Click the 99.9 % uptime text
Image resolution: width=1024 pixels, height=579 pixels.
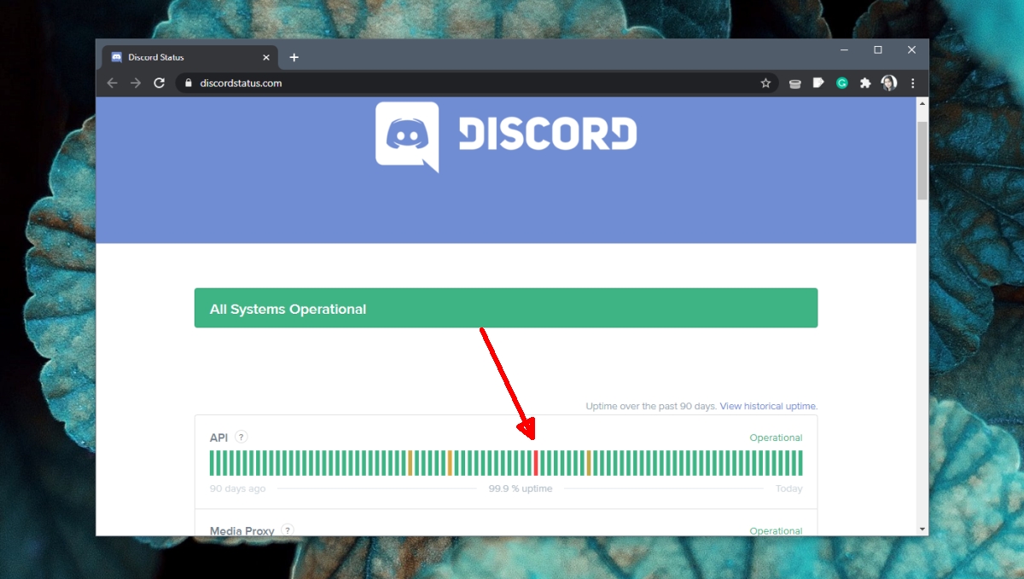(x=521, y=489)
